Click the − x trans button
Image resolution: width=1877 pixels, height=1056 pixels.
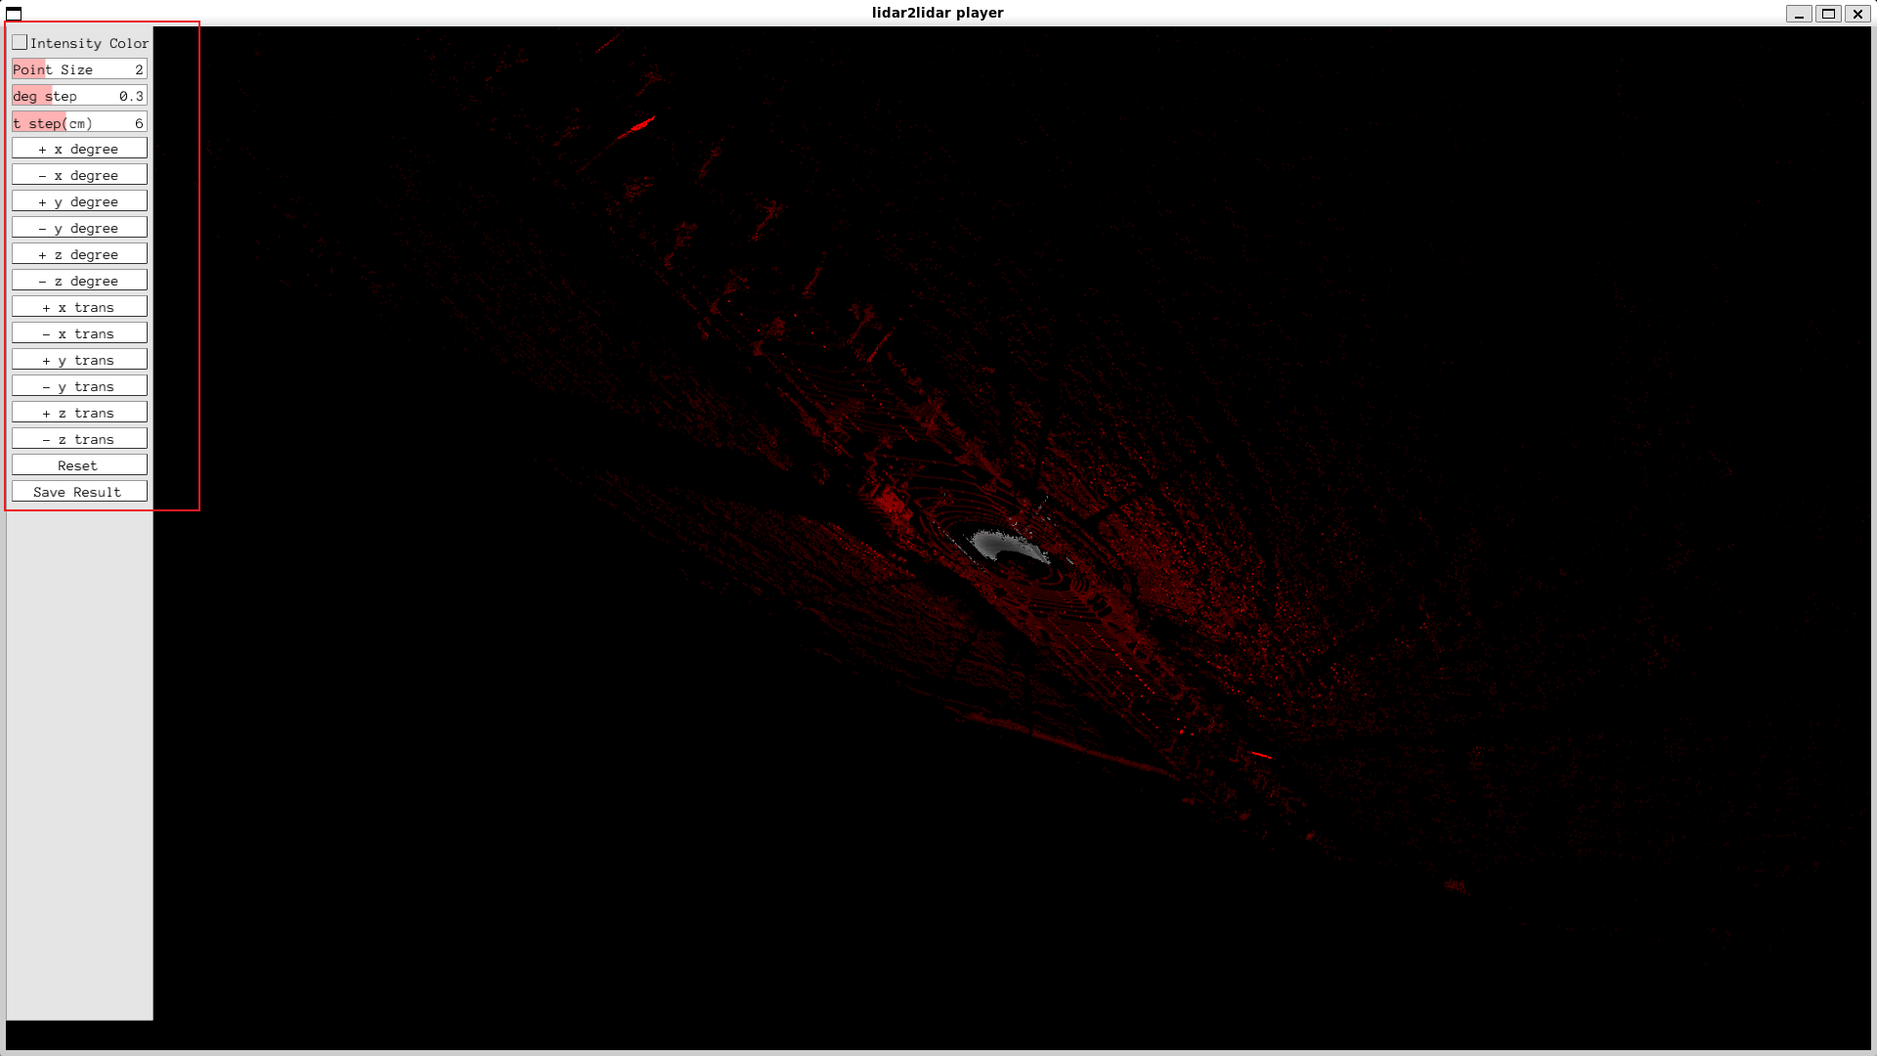point(79,333)
